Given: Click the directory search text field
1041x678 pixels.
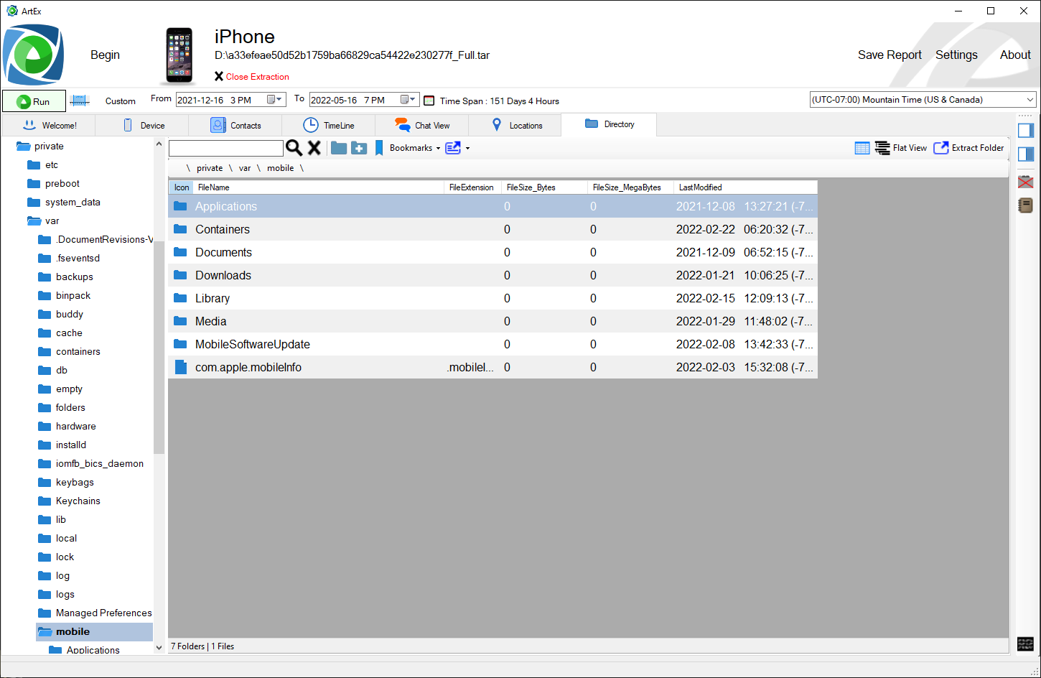Looking at the screenshot, I should tap(226, 148).
